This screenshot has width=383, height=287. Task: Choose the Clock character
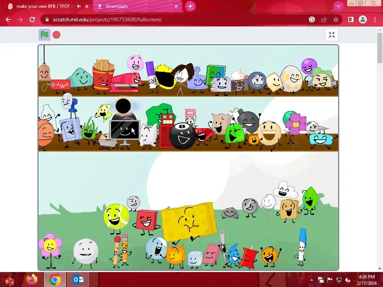[257, 80]
